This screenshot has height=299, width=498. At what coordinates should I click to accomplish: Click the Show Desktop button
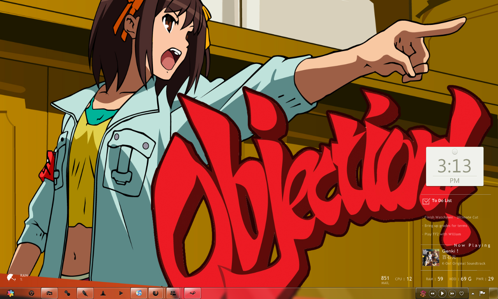pos(493,293)
